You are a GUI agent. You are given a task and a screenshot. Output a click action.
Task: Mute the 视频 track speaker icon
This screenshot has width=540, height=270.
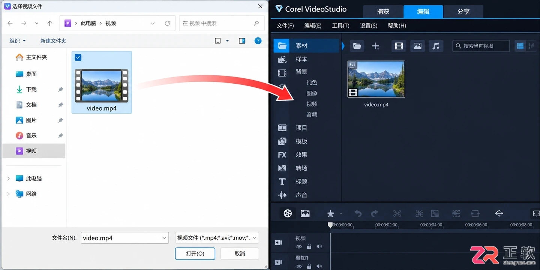319,246
